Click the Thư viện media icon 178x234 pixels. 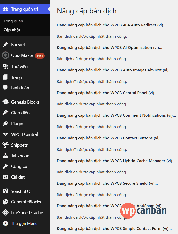coord(6,67)
